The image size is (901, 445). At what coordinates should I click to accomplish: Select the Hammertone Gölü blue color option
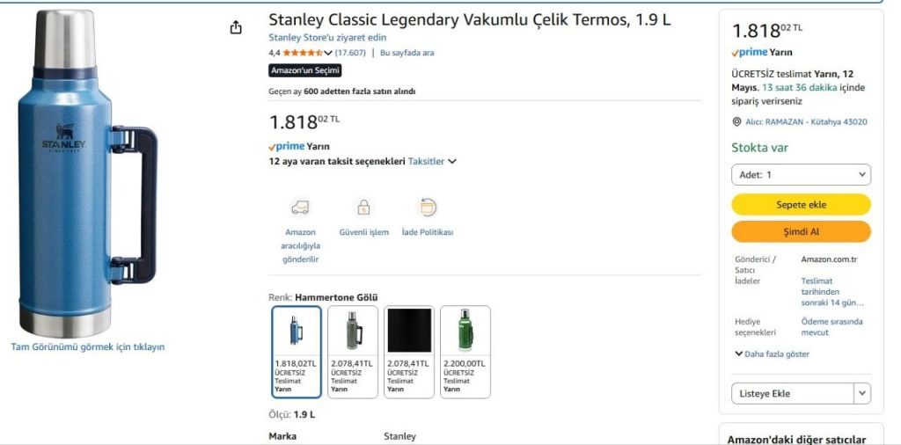click(296, 352)
